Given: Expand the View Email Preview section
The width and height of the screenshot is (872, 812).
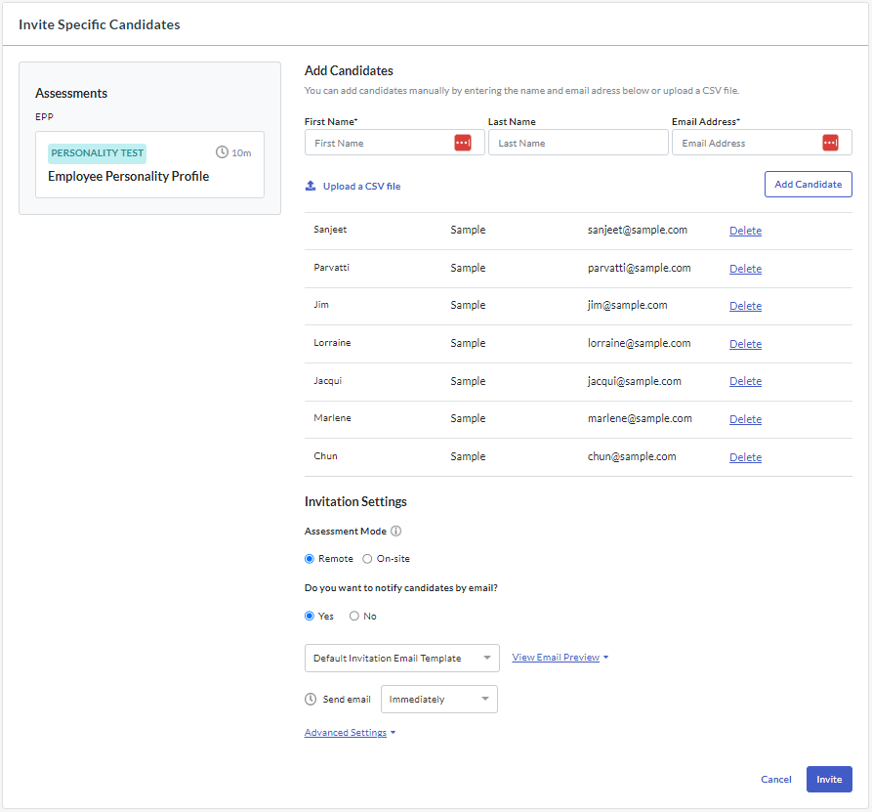Looking at the screenshot, I should click(561, 658).
